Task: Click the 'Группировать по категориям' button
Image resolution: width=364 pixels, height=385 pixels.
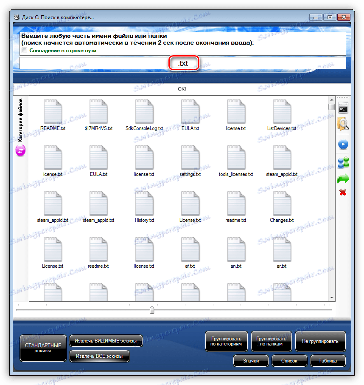Action: coord(226,341)
